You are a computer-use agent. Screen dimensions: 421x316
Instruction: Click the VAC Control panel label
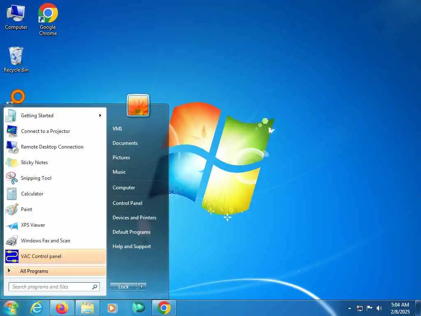pyautogui.click(x=41, y=256)
